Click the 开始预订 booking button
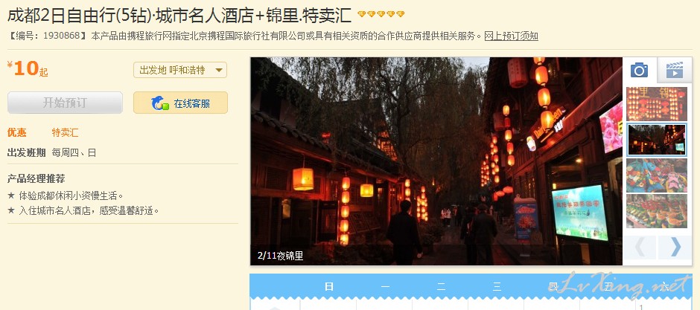The image size is (700, 310). 66,103
